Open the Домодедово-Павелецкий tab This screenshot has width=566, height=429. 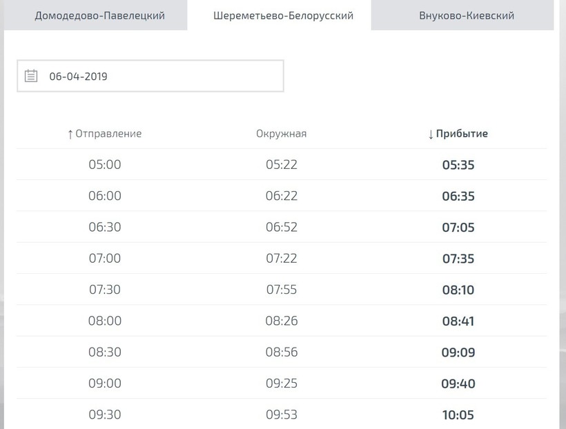[x=99, y=15]
